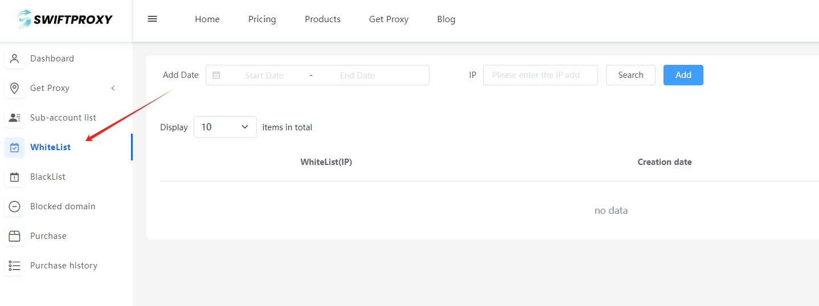This screenshot has width=819, height=306.
Task: Open the Display items-per-page dropdown
Action: coord(225,127)
